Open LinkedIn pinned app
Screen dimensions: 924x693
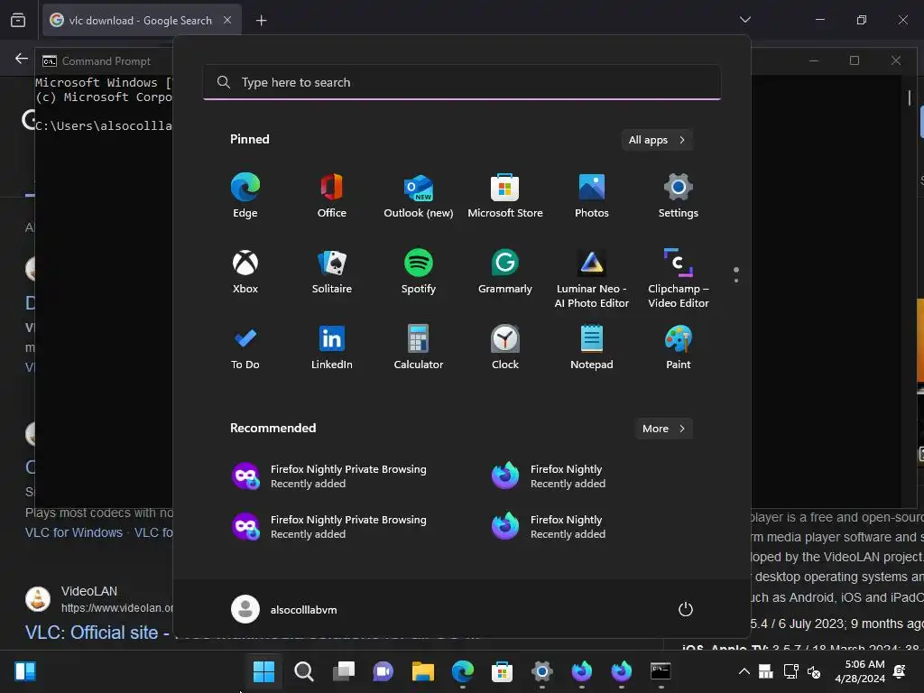tap(332, 347)
